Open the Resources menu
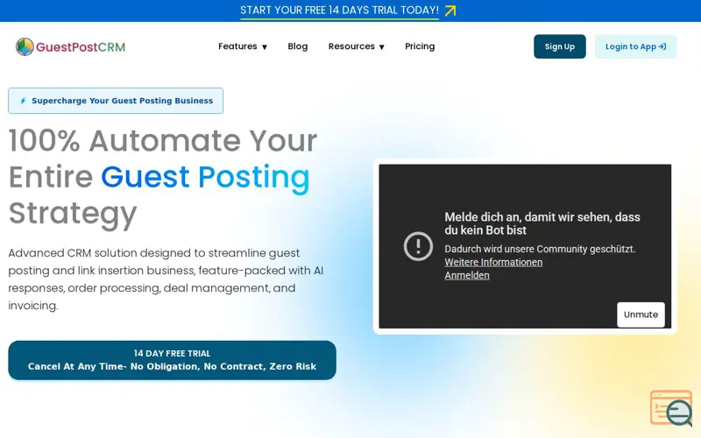Screen dimensions: 701x438 (357, 46)
